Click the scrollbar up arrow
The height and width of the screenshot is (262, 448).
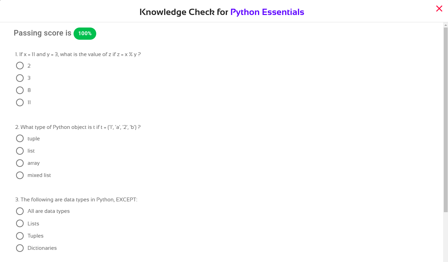click(446, 25)
